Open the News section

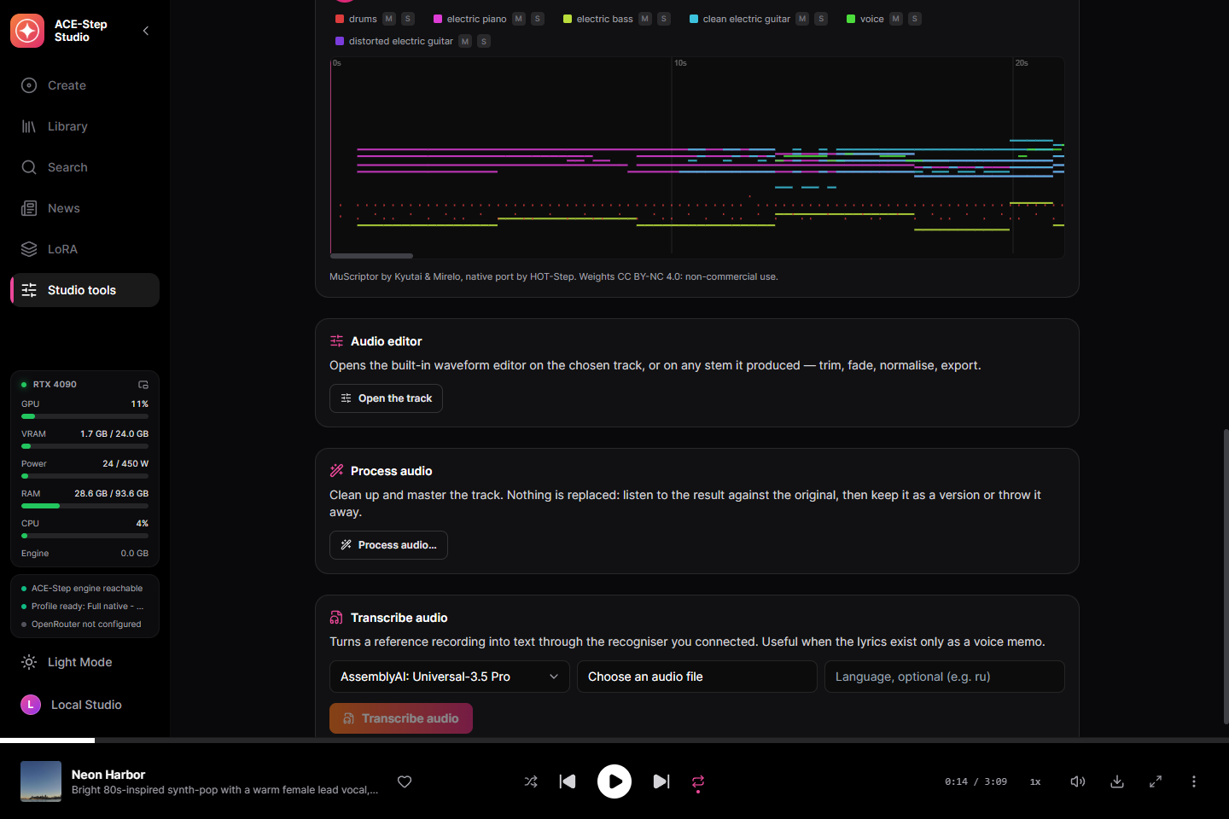(84, 208)
